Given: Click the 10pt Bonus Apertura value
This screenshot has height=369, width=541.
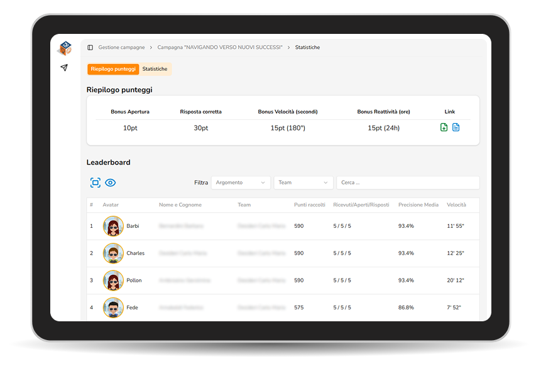Looking at the screenshot, I should pos(130,128).
